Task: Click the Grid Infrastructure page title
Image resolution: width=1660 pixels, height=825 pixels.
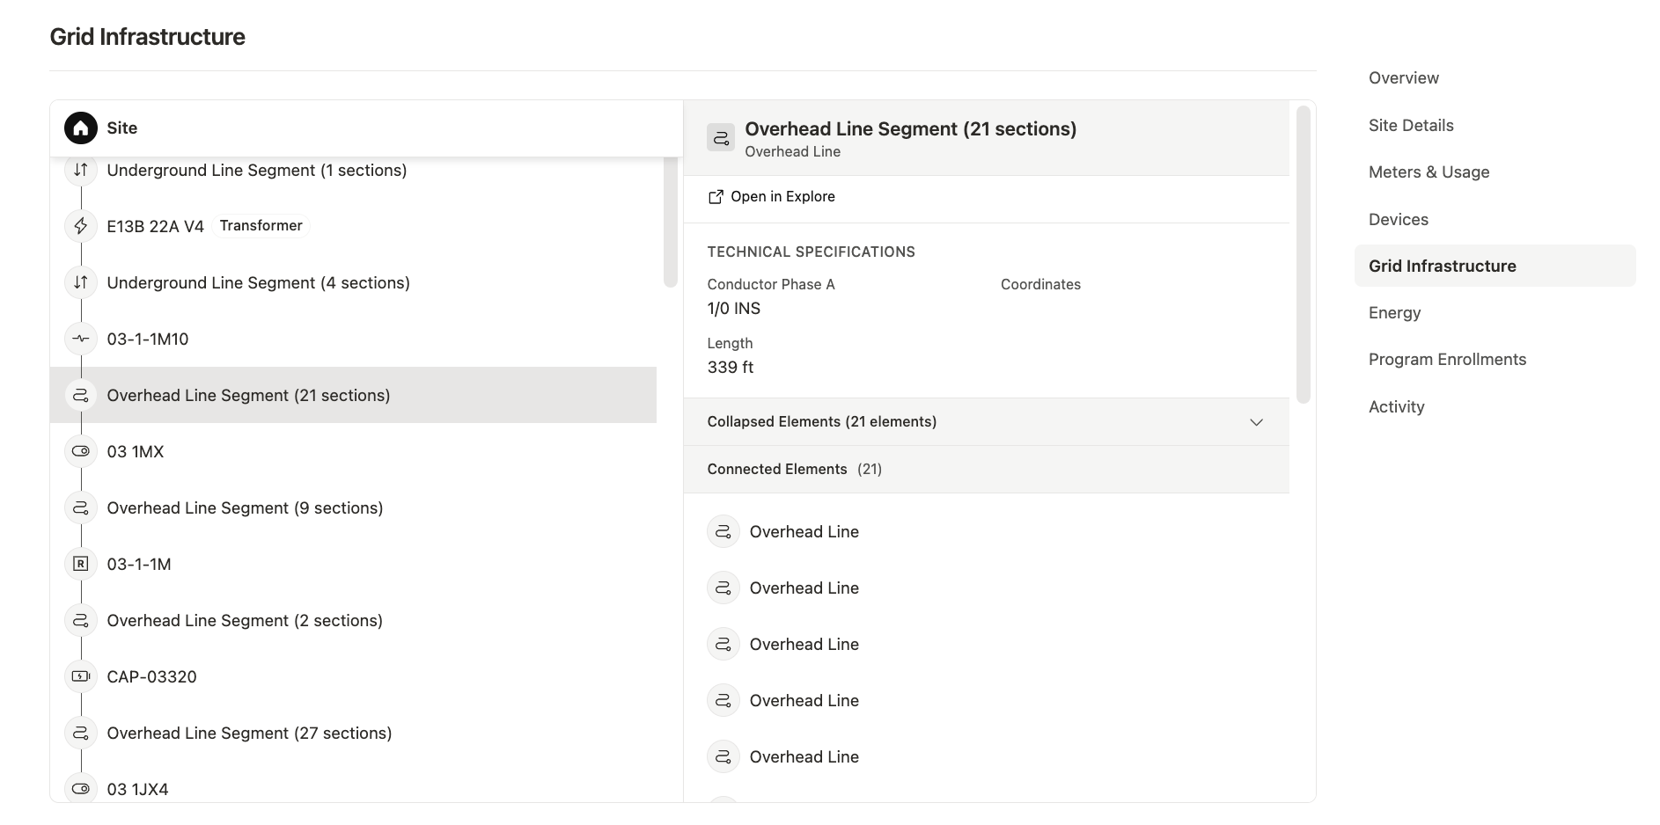Action: (x=148, y=37)
